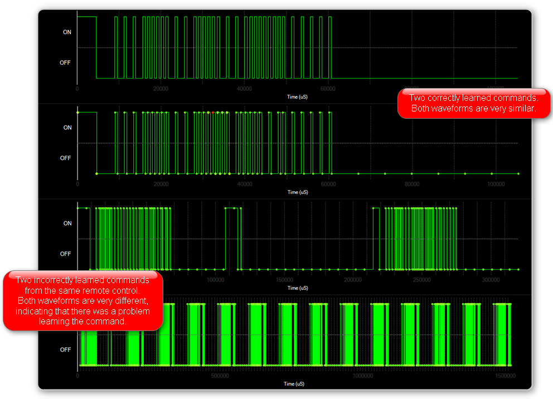The height and width of the screenshot is (399, 553).
Task: Click the red callout about correctly learned commands
Action: (x=473, y=103)
